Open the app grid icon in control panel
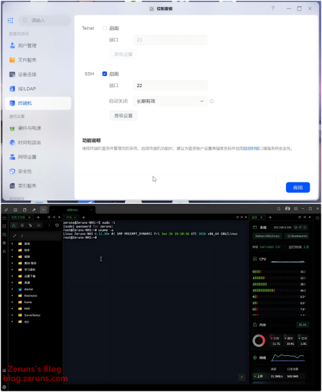 pos(10,21)
